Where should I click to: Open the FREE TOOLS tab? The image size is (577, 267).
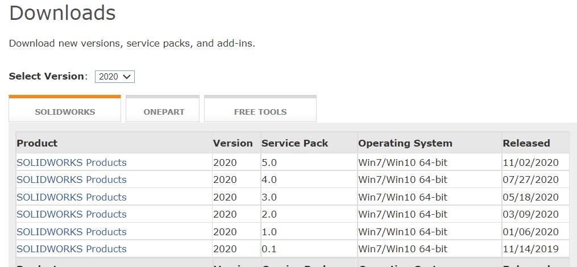260,112
